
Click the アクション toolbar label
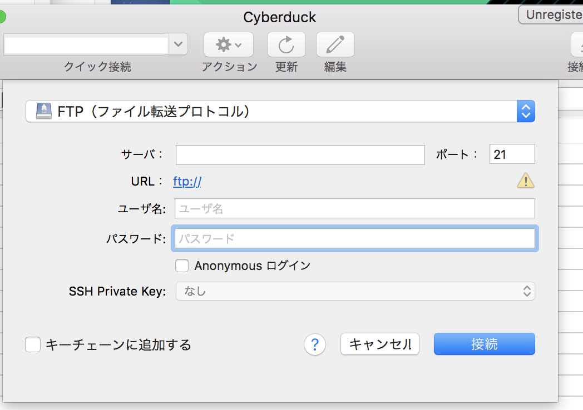point(229,67)
